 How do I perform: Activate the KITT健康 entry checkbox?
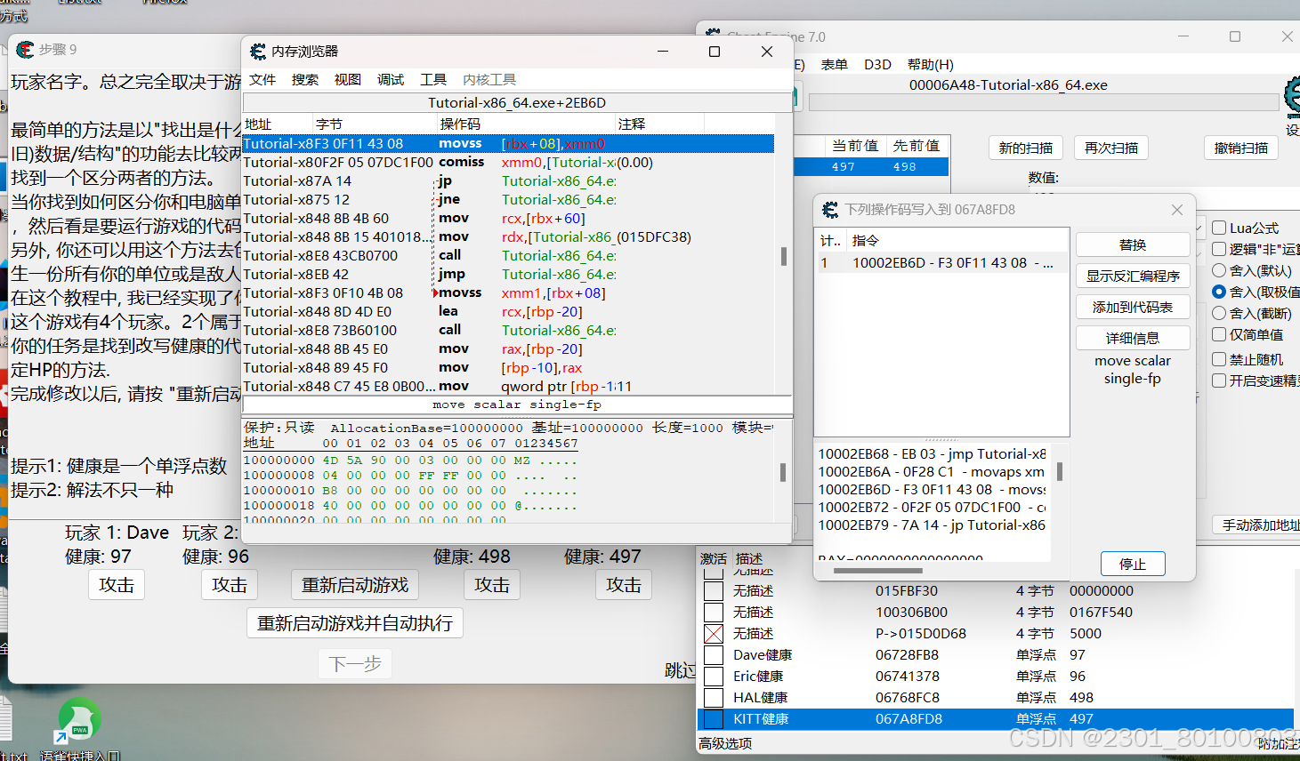(714, 719)
